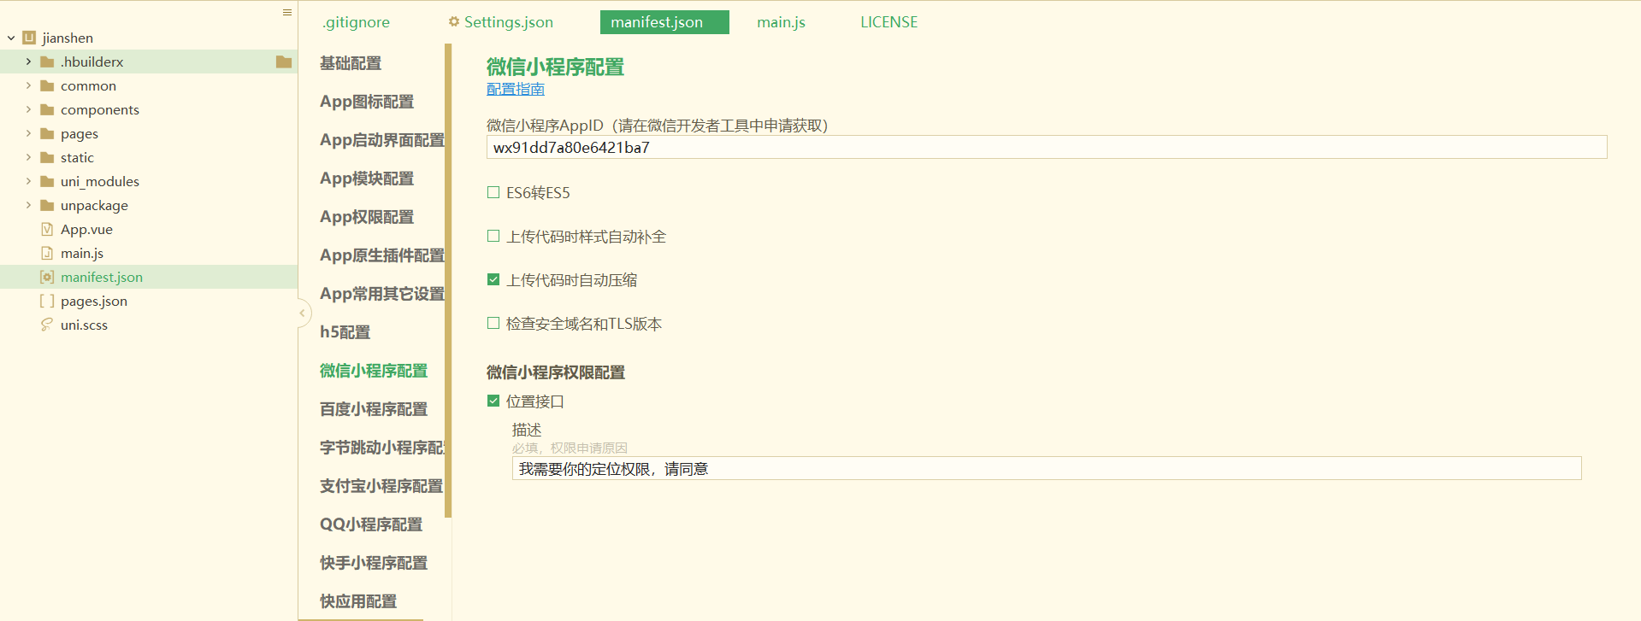Open the 字节跳动小程序配置 section
Viewport: 1641px width, 621px height.
click(x=382, y=448)
